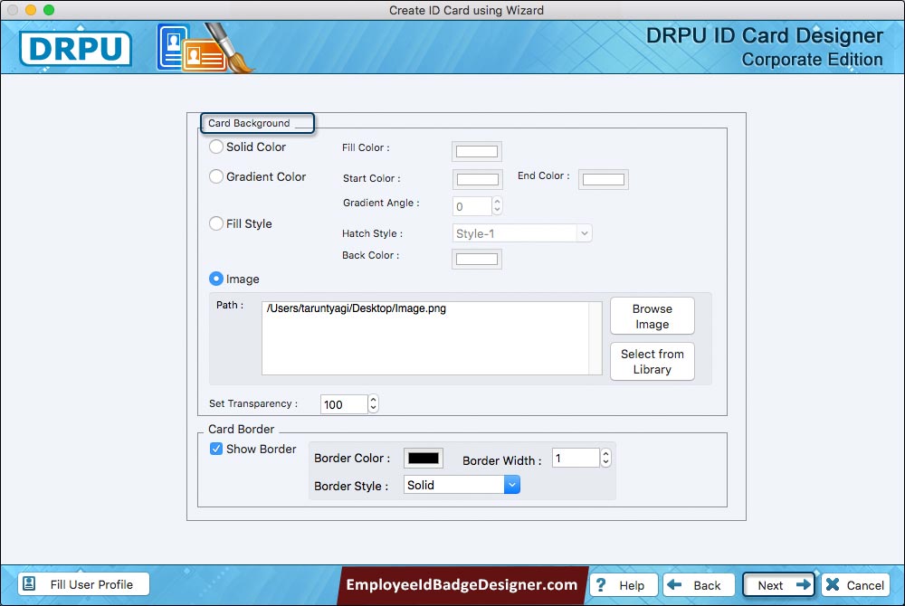
Task: Click the Cancel X icon
Action: tap(833, 584)
